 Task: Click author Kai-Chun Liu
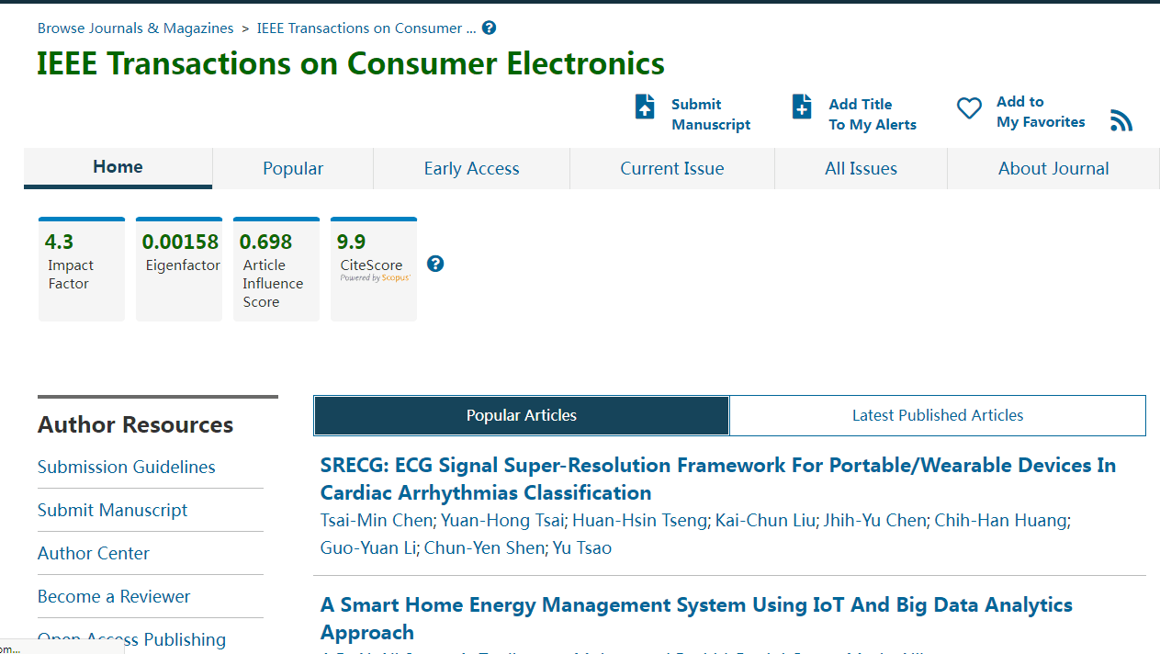coord(765,520)
